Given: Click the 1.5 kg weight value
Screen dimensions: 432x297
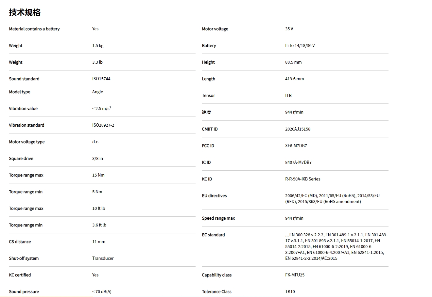Looking at the screenshot, I should pyautogui.click(x=98, y=46).
